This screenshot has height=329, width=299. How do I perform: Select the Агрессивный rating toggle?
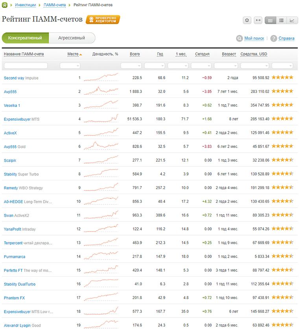click(72, 38)
